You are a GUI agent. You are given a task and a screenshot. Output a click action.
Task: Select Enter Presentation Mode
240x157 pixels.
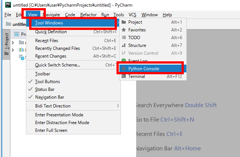(x=74, y=115)
